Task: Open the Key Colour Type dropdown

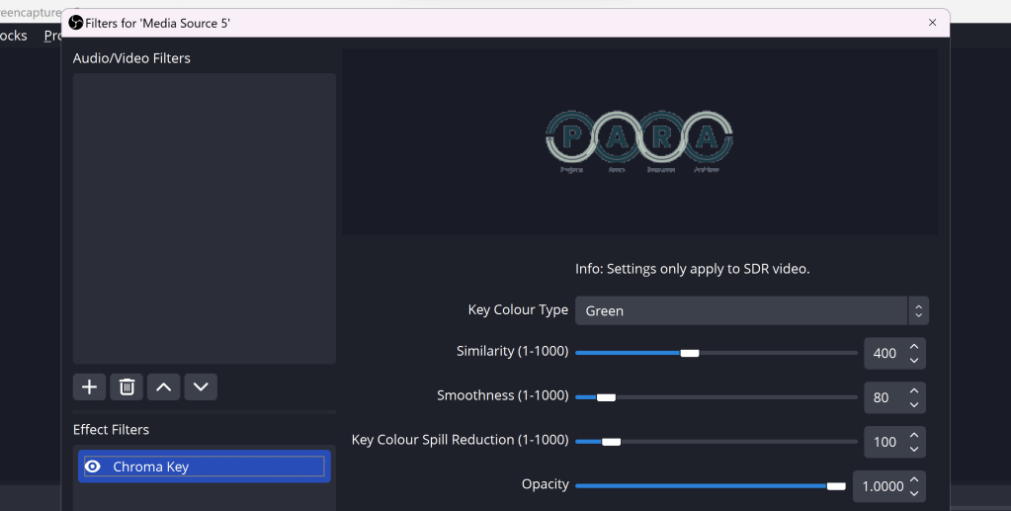Action: [x=752, y=311]
